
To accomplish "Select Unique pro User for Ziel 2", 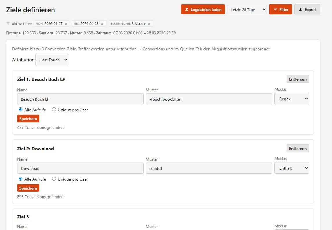I will [x=54, y=179].
